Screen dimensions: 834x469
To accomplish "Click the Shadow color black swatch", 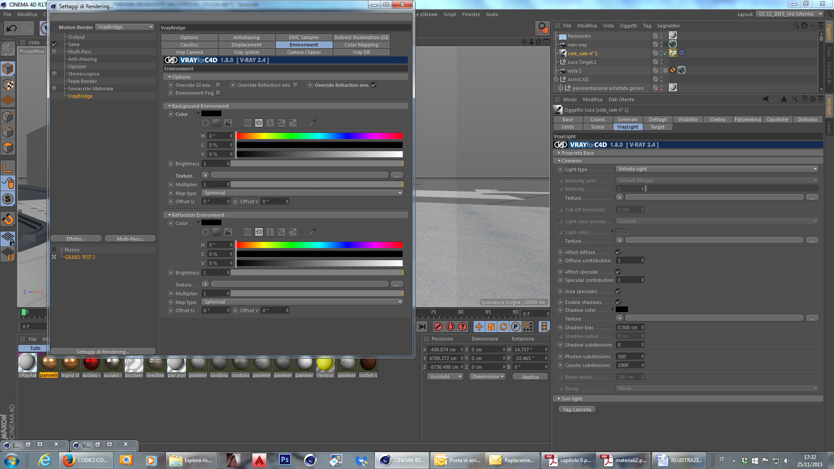I will (622, 310).
